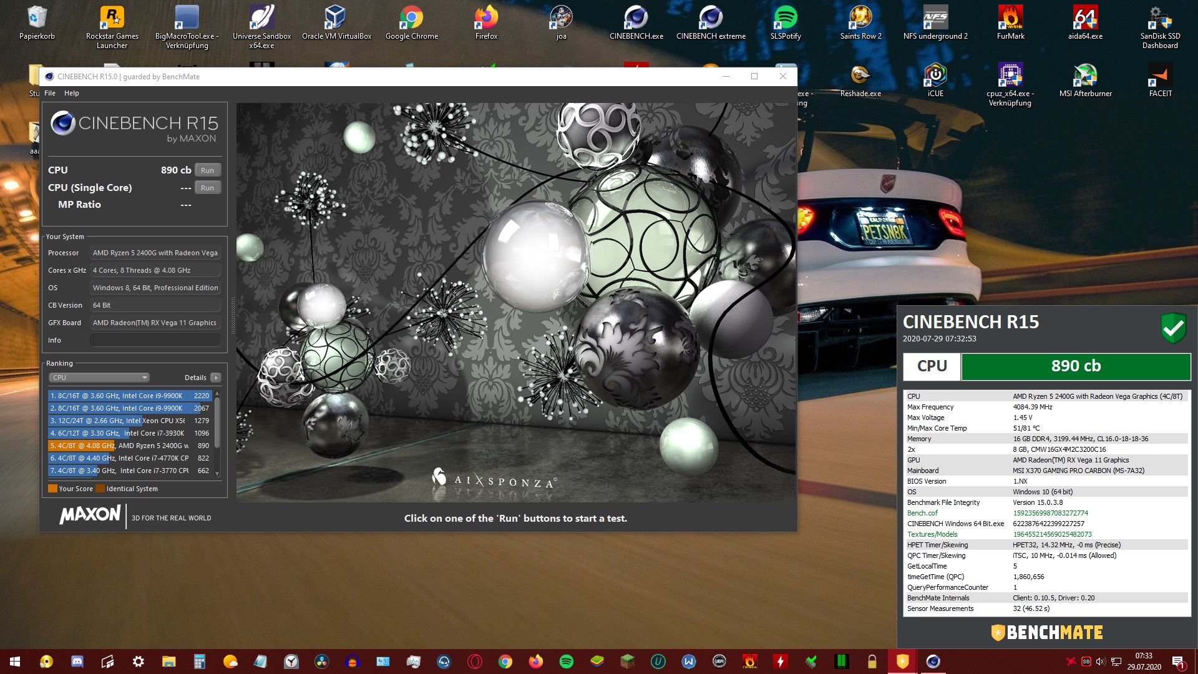This screenshot has width=1198, height=674.
Task: Click the GFX Board Vega 11 field
Action: [x=155, y=323]
